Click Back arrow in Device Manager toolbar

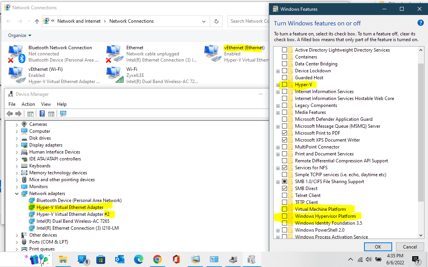10,114
